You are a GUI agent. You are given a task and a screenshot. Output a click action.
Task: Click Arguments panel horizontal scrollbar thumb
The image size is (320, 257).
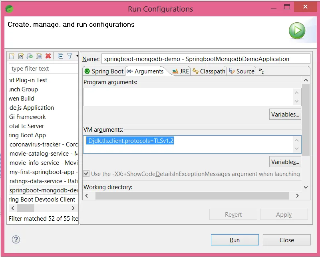coord(192,196)
